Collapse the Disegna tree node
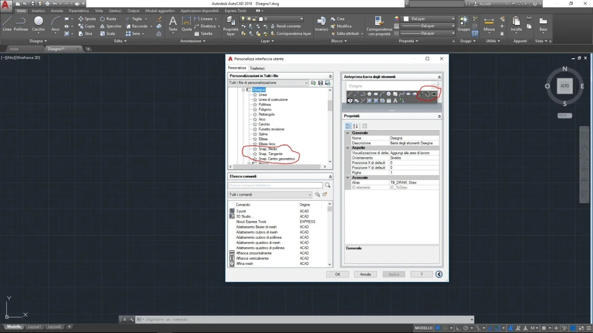The height and width of the screenshot is (333, 593). pos(243,90)
